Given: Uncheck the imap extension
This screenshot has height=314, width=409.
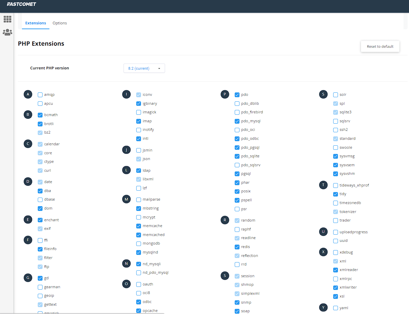Looking at the screenshot, I should [139, 121].
